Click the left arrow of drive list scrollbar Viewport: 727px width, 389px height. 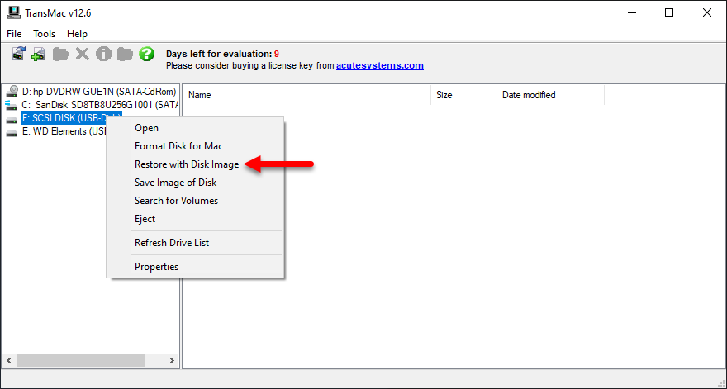point(9,360)
